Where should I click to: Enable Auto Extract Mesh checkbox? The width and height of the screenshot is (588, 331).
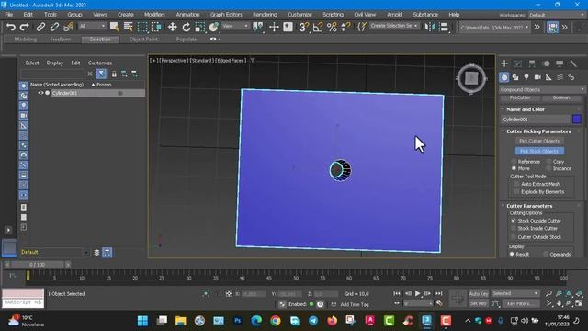pyautogui.click(x=517, y=184)
